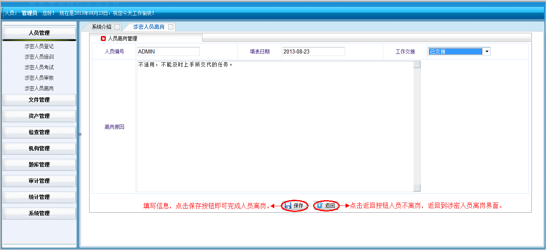Image resolution: width=546 pixels, height=250 pixels.
Task: Collapse the sidebar with the « arrow
Action: pos(80,134)
